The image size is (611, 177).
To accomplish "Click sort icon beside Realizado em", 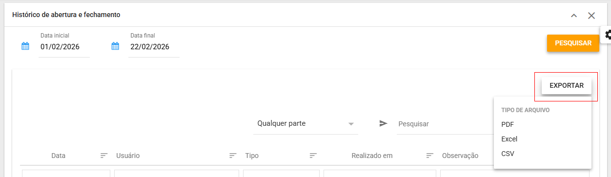I will coord(430,156).
